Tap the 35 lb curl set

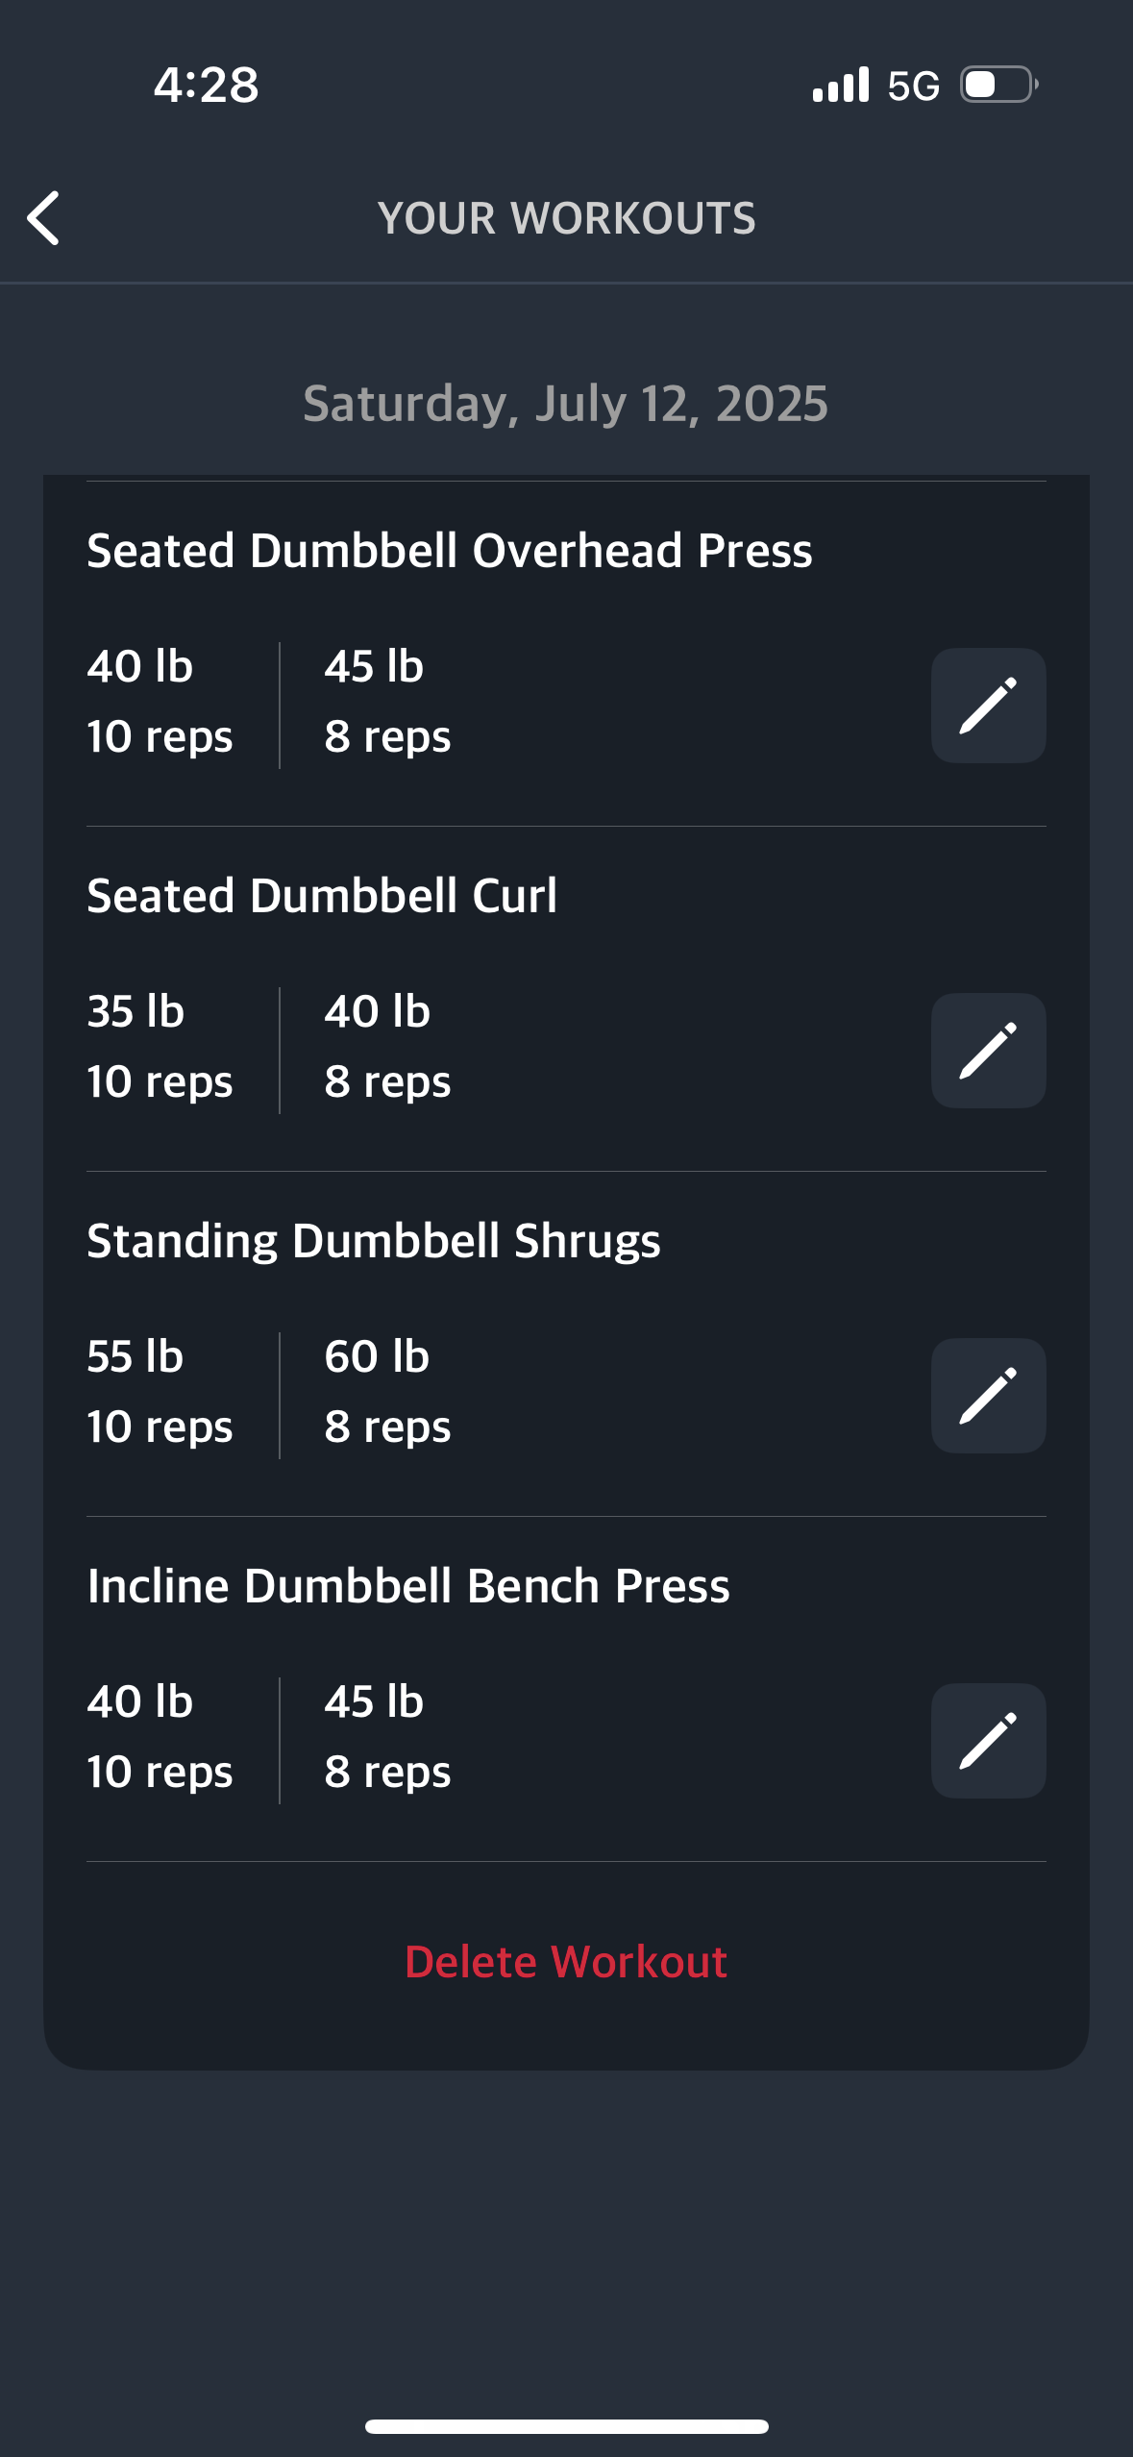pos(160,1046)
